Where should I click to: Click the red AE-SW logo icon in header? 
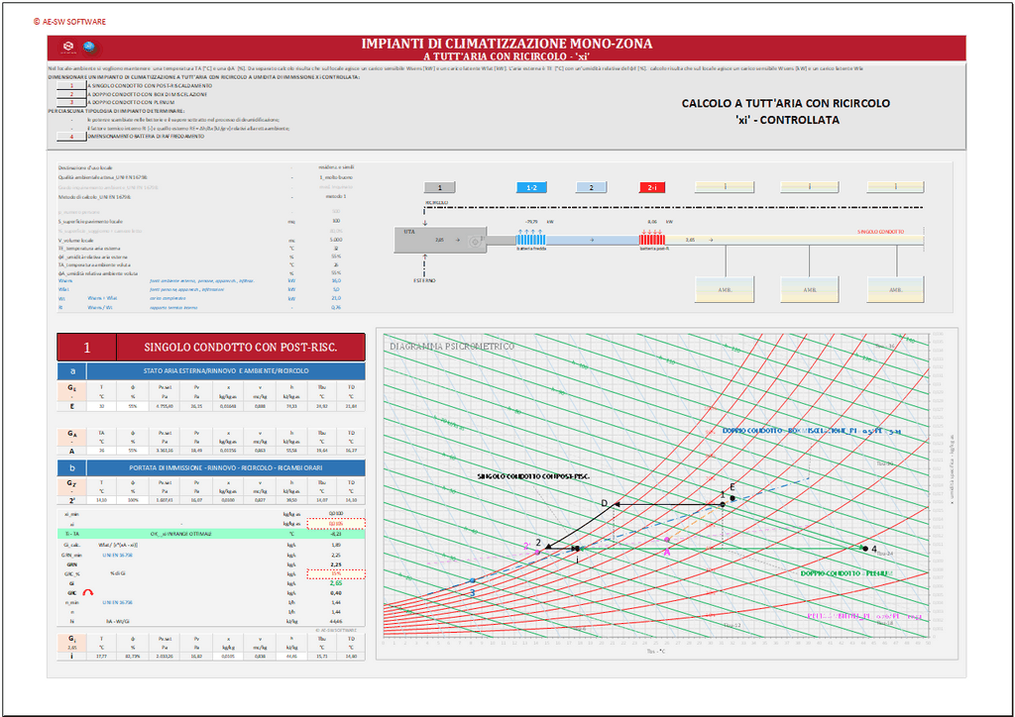[68, 46]
